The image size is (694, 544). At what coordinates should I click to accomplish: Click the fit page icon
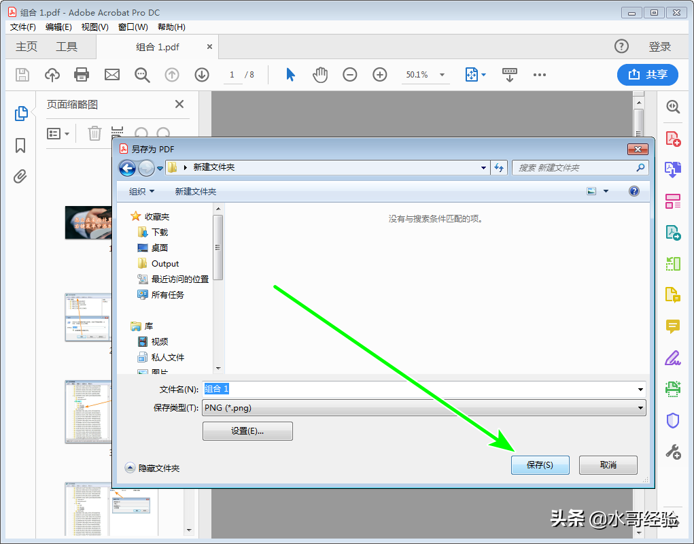pyautogui.click(x=471, y=75)
